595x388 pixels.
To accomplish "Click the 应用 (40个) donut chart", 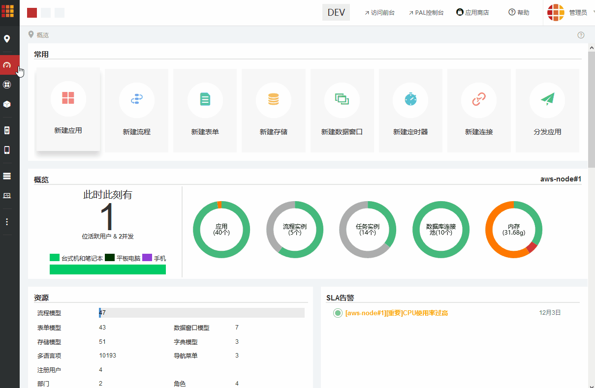I will coord(221,230).
